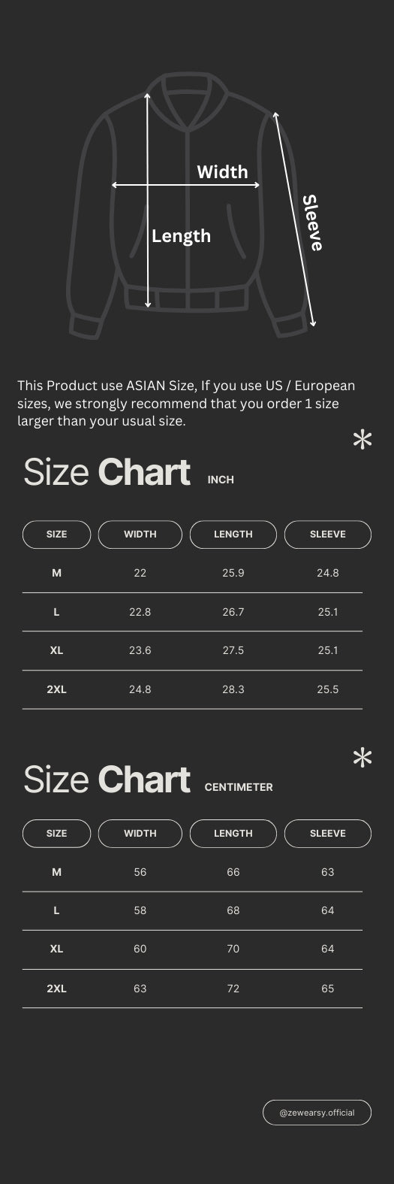Select the XL row in centimeter chart

192,949
